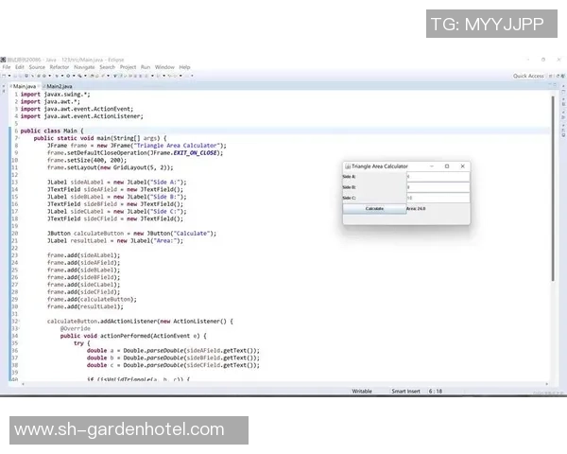Viewport: 567px width, 454px height.
Task: Maximize the Triangle Area Calculator window
Action: point(447,166)
